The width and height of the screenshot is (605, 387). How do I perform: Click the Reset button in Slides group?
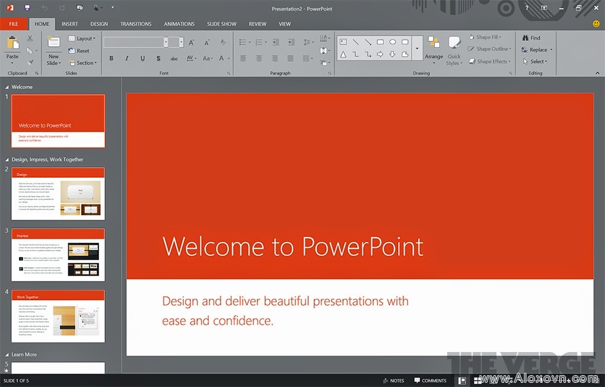coord(79,50)
